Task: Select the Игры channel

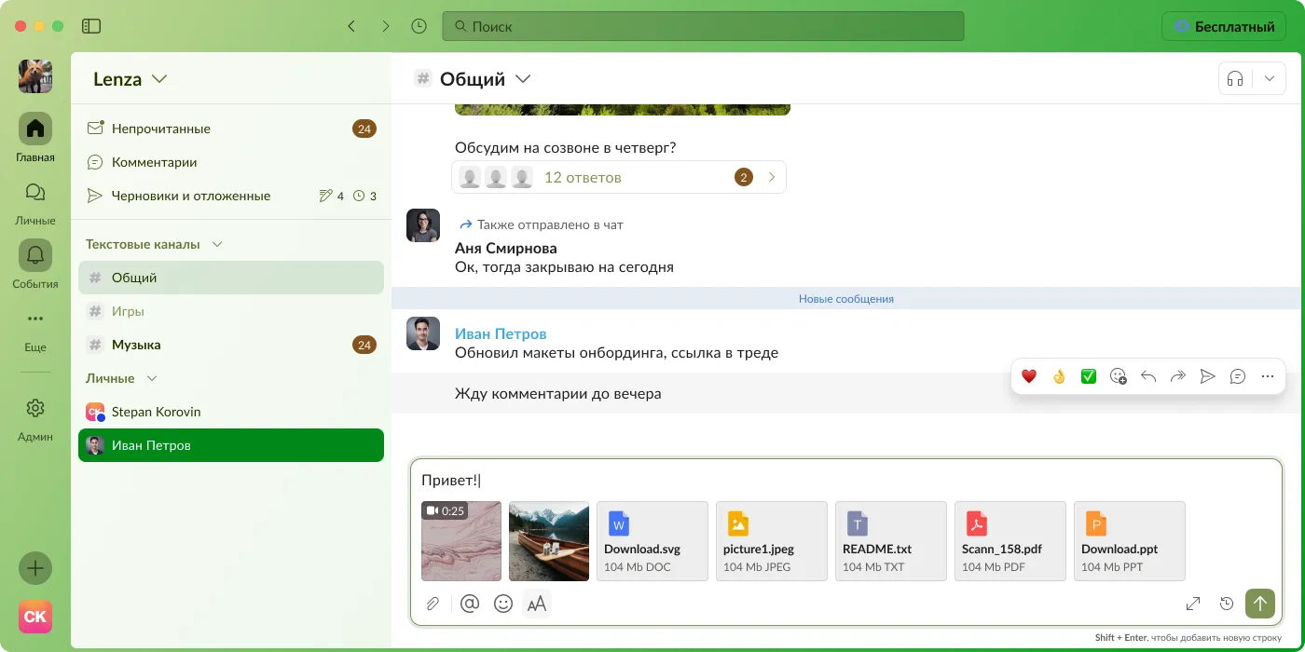Action: click(231, 311)
